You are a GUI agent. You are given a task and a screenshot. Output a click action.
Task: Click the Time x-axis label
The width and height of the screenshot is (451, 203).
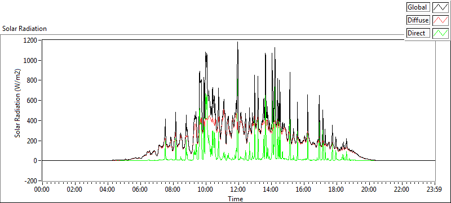[x=235, y=199]
